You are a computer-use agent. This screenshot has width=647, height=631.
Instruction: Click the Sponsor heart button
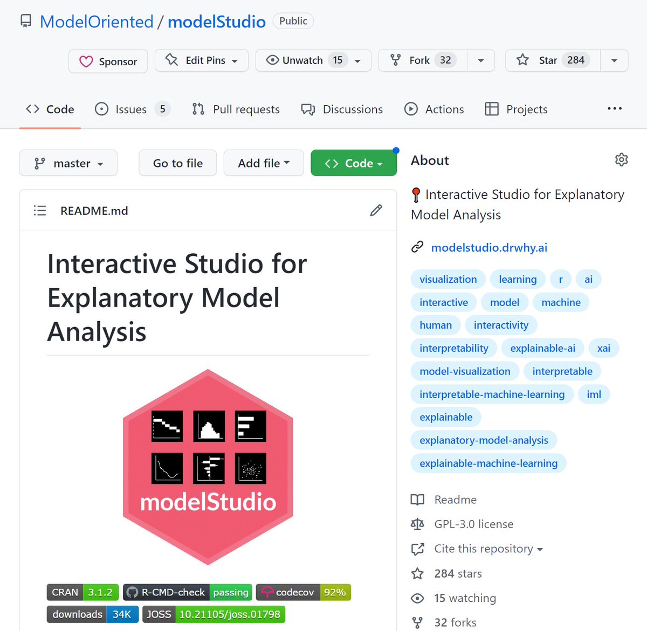click(108, 61)
